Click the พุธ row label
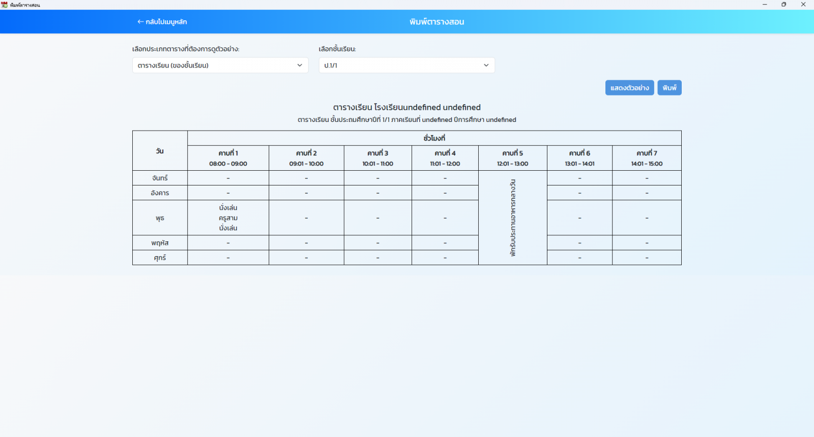Screen dimensions: 814x437 pos(160,217)
